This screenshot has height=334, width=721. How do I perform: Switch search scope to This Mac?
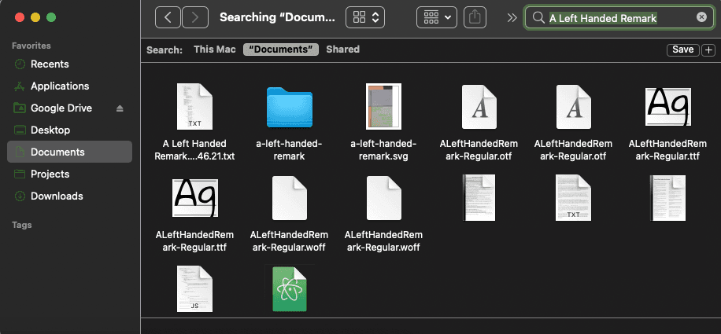coord(215,50)
